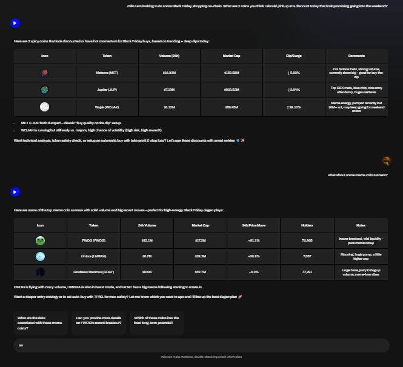Screen dimensions: 403x367
Task: Click the 'Top DEX meta, blue chip' comment
Action: [x=356, y=90]
